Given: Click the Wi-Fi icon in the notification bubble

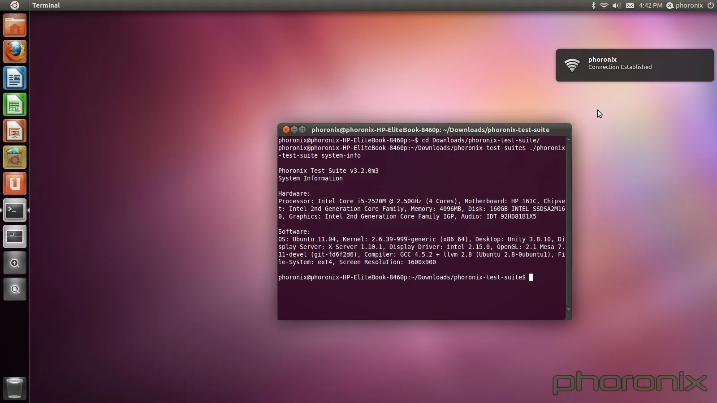Looking at the screenshot, I should [x=572, y=65].
